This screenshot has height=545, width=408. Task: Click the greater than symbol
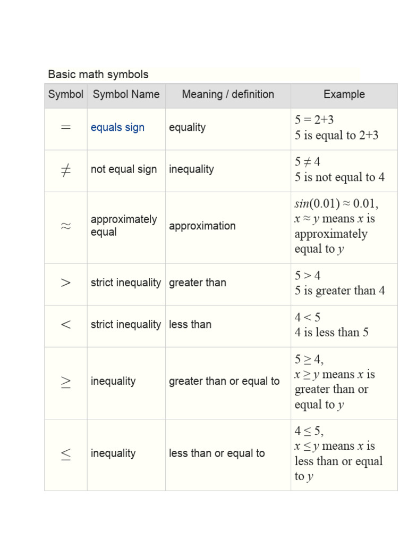[66, 283]
